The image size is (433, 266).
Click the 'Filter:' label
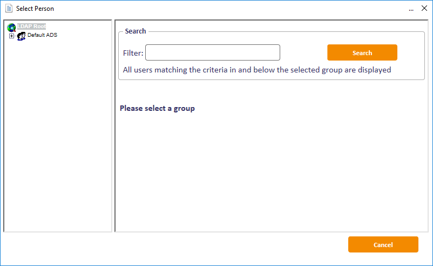(x=133, y=53)
